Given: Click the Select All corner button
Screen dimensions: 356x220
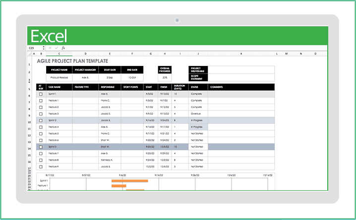Looking at the screenshot, I should [x=30, y=54].
